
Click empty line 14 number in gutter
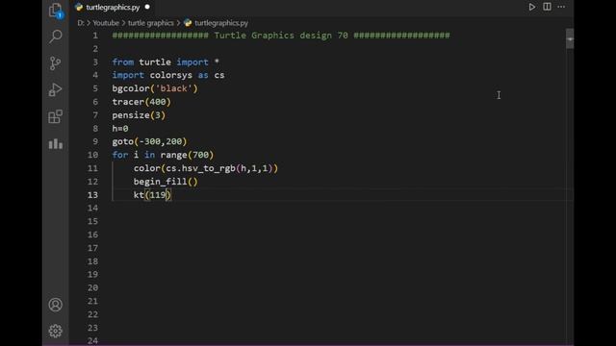point(92,208)
